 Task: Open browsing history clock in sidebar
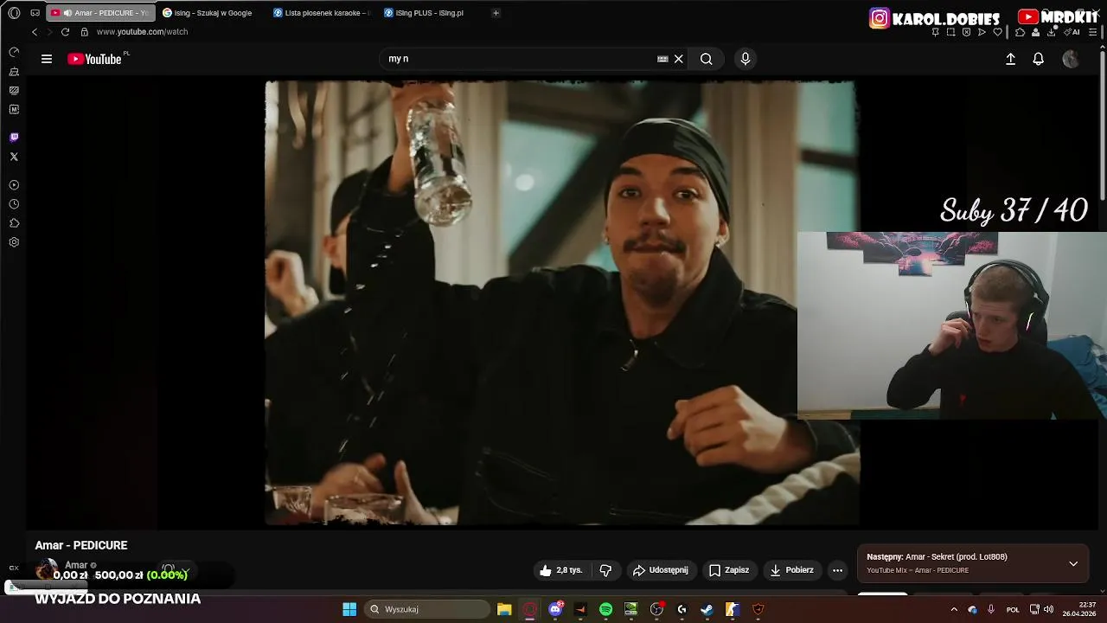click(14, 204)
